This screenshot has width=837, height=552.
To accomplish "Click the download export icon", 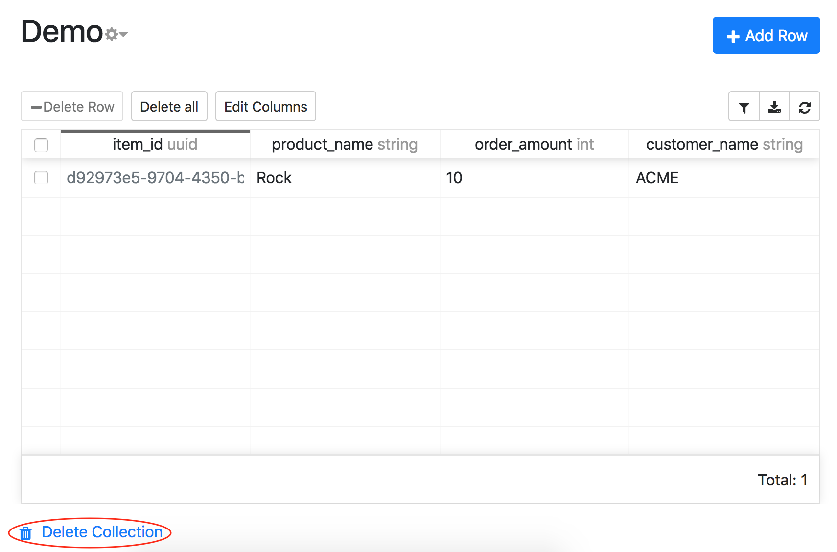I will coord(774,107).
